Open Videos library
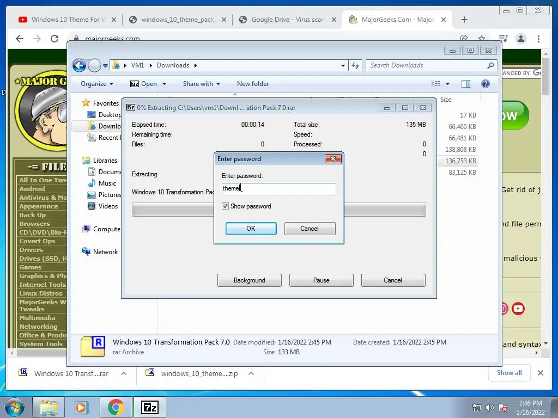The width and height of the screenshot is (558, 418). [108, 206]
